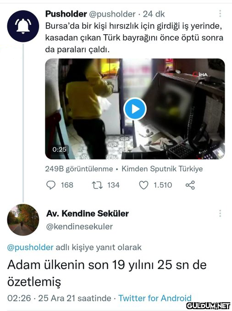The image size is (232, 311).
Task: Open Av. Kendine Seküler avatar photo
Action: tap(23, 220)
